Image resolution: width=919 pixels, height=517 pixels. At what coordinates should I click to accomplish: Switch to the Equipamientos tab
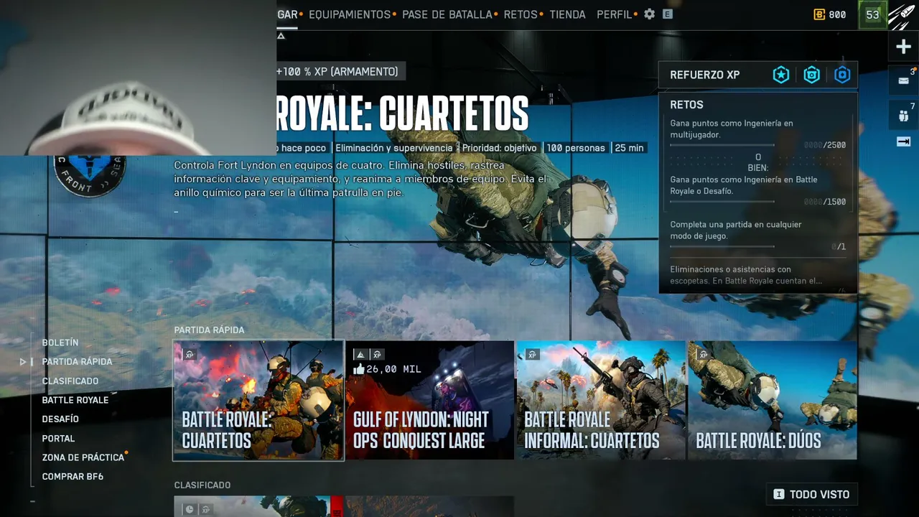(350, 14)
